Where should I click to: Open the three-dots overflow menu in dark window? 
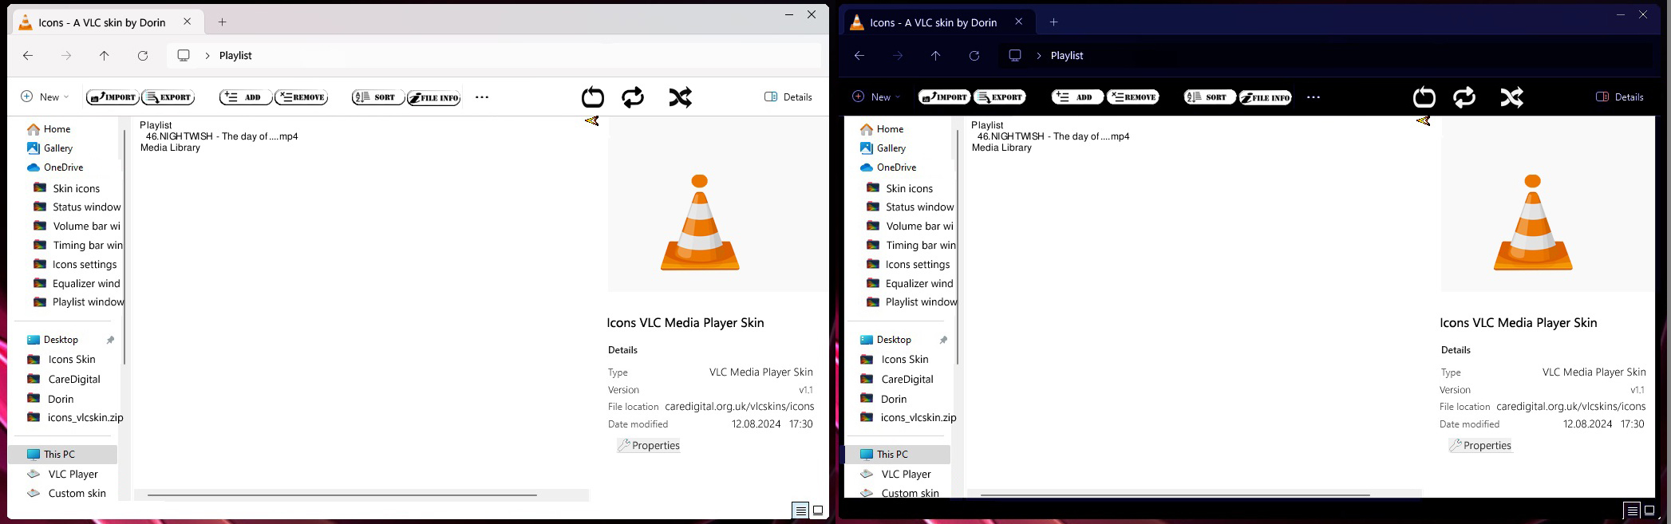[1313, 97]
